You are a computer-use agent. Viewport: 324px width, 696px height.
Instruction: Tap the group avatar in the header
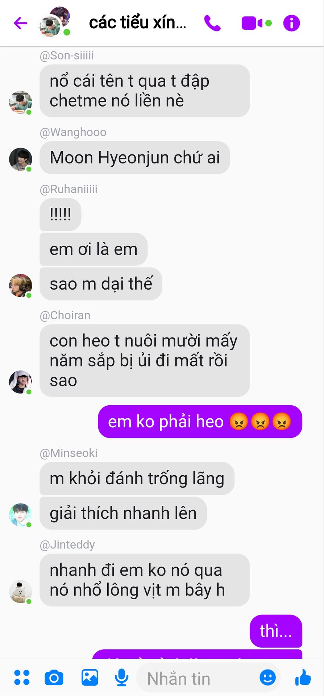click(54, 22)
